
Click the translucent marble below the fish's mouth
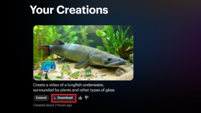click(119, 72)
